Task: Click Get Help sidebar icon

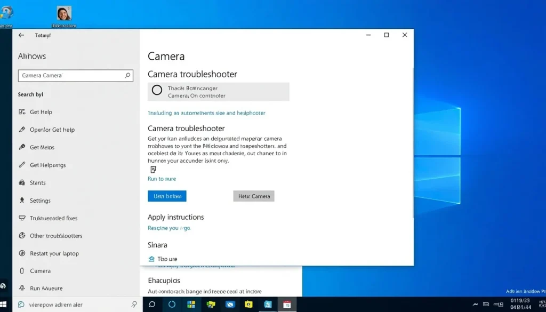Action: click(22, 112)
